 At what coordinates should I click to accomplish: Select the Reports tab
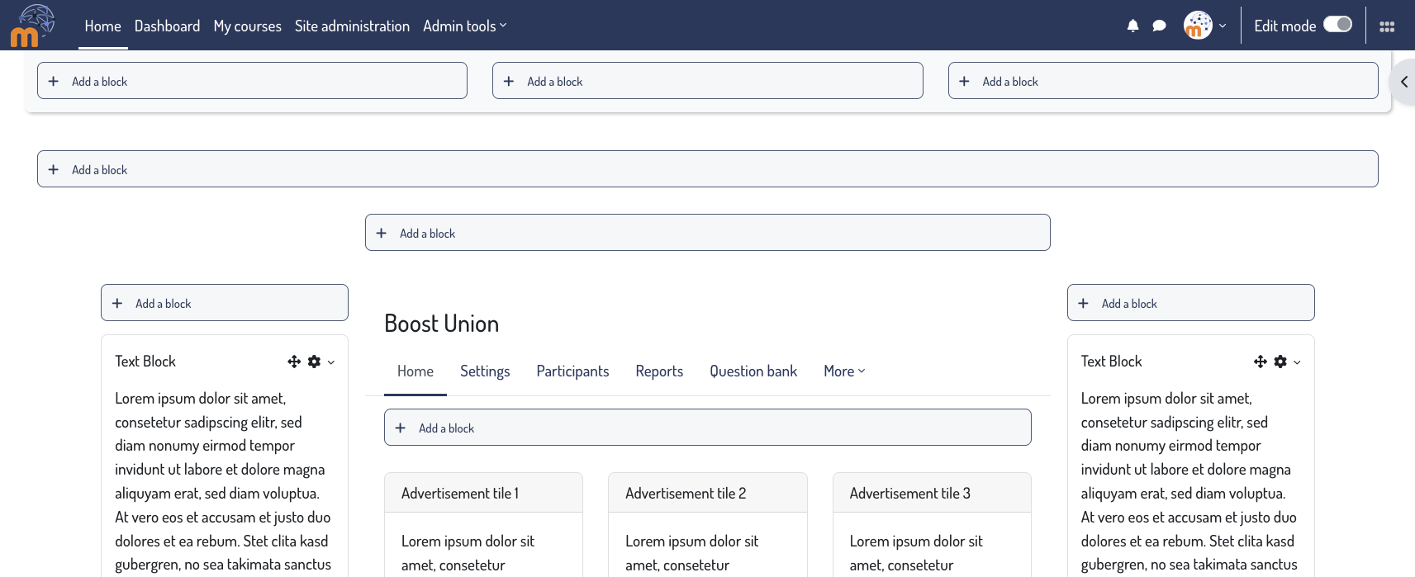click(x=659, y=371)
